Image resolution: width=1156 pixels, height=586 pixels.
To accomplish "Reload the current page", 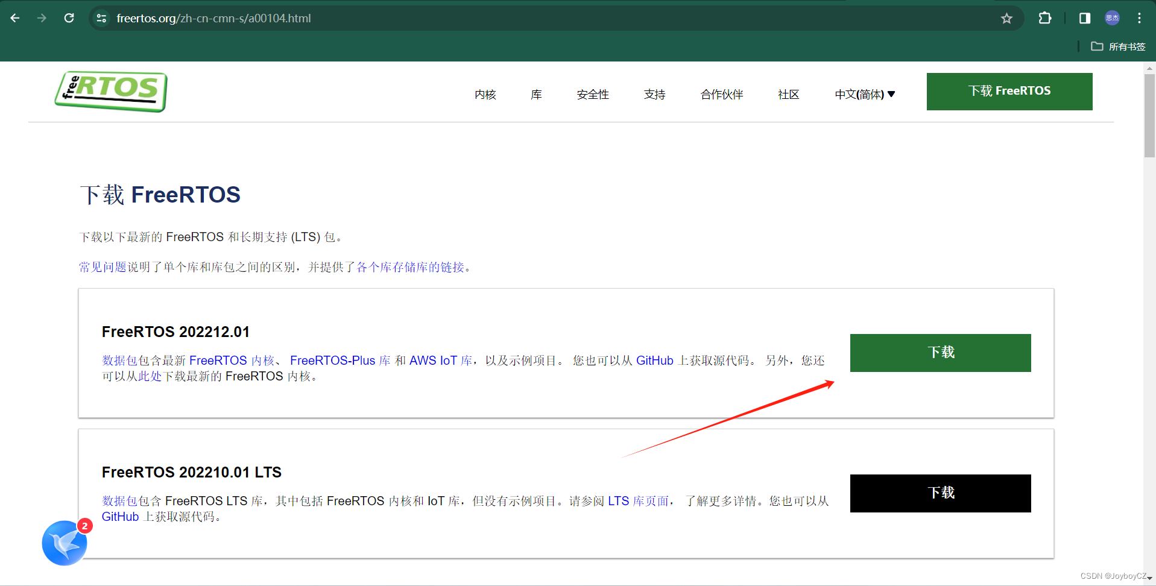I will 69,18.
